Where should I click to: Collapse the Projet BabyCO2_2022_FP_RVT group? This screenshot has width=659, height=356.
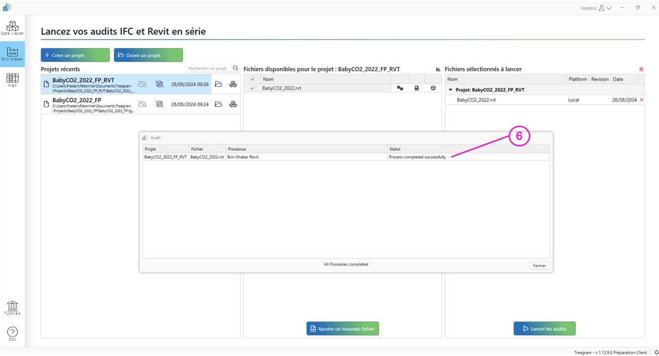451,89
